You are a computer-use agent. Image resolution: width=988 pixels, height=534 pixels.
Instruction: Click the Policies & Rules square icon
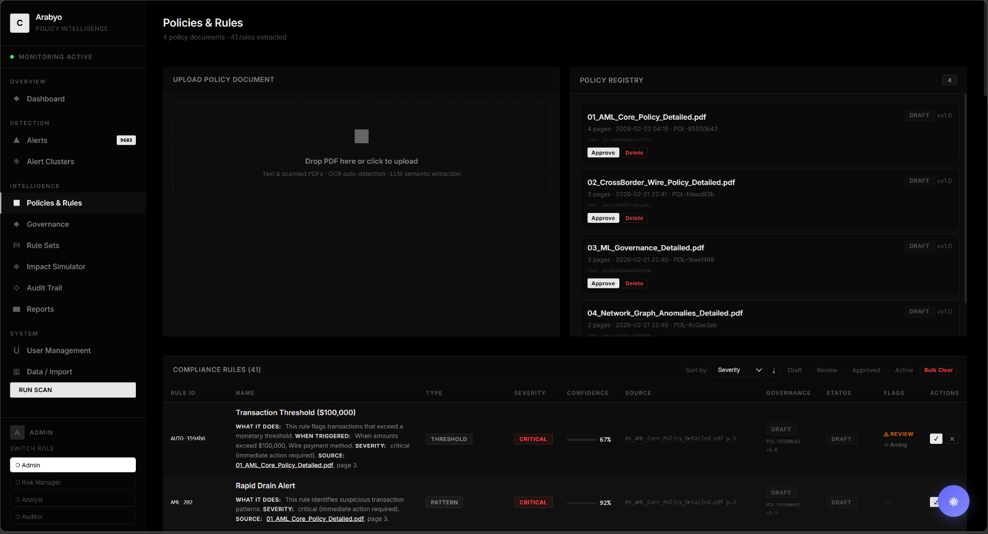coord(17,202)
